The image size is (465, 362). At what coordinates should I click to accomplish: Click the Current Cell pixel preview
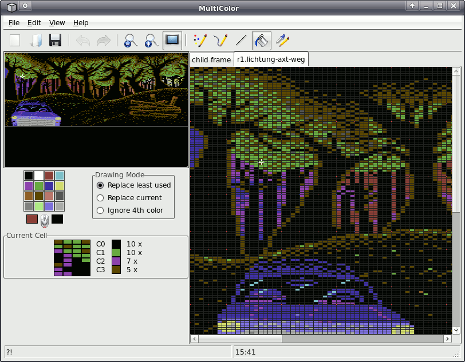pyautogui.click(x=72, y=258)
